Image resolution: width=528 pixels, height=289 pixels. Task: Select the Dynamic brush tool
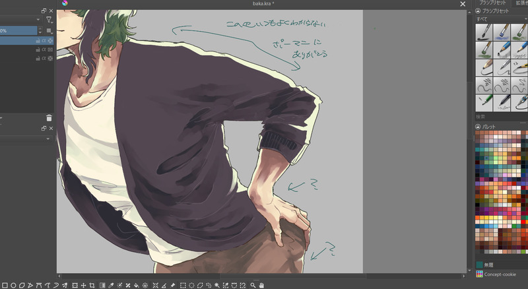[x=56, y=285]
